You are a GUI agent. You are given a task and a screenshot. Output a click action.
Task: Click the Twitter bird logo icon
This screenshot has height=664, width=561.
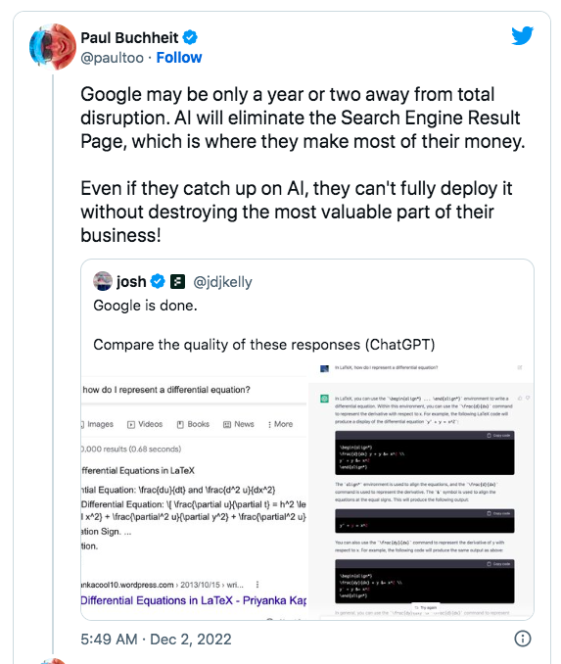pyautogui.click(x=522, y=35)
